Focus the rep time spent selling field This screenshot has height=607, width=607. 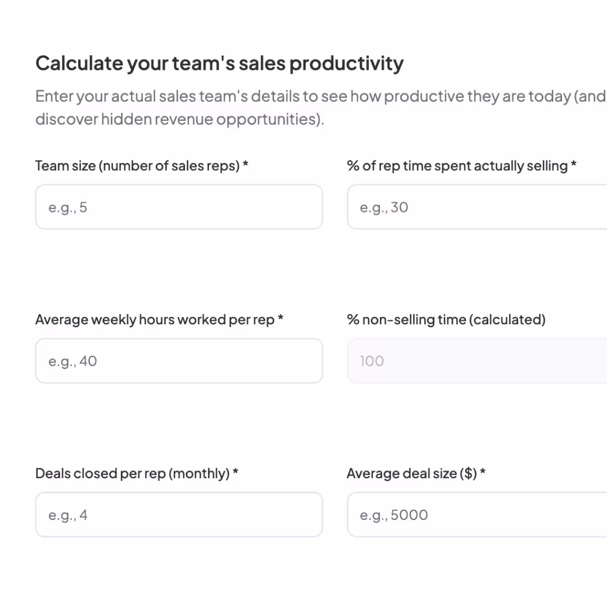(x=477, y=207)
